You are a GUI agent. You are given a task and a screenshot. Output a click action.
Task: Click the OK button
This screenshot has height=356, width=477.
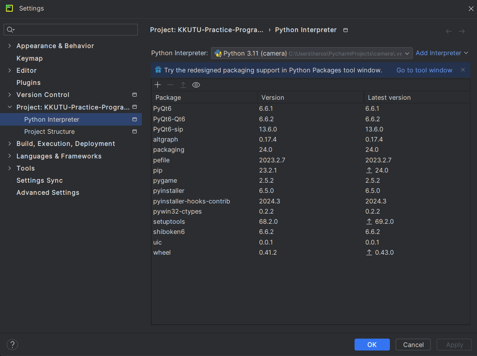coord(372,345)
